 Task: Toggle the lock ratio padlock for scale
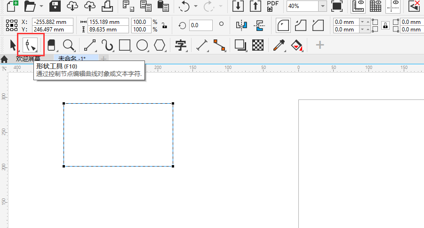tap(164, 26)
